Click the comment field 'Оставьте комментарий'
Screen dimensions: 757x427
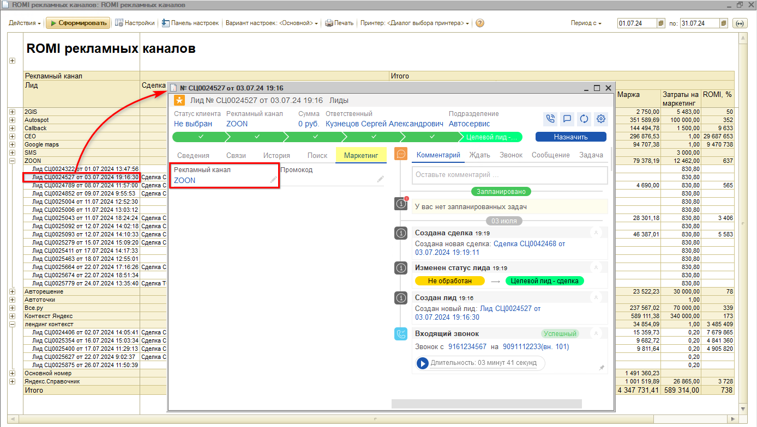coord(510,175)
